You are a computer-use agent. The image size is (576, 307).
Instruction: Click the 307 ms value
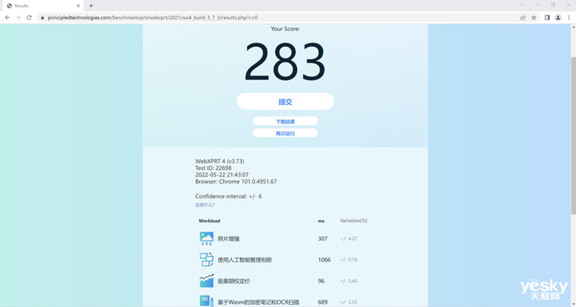323,239
